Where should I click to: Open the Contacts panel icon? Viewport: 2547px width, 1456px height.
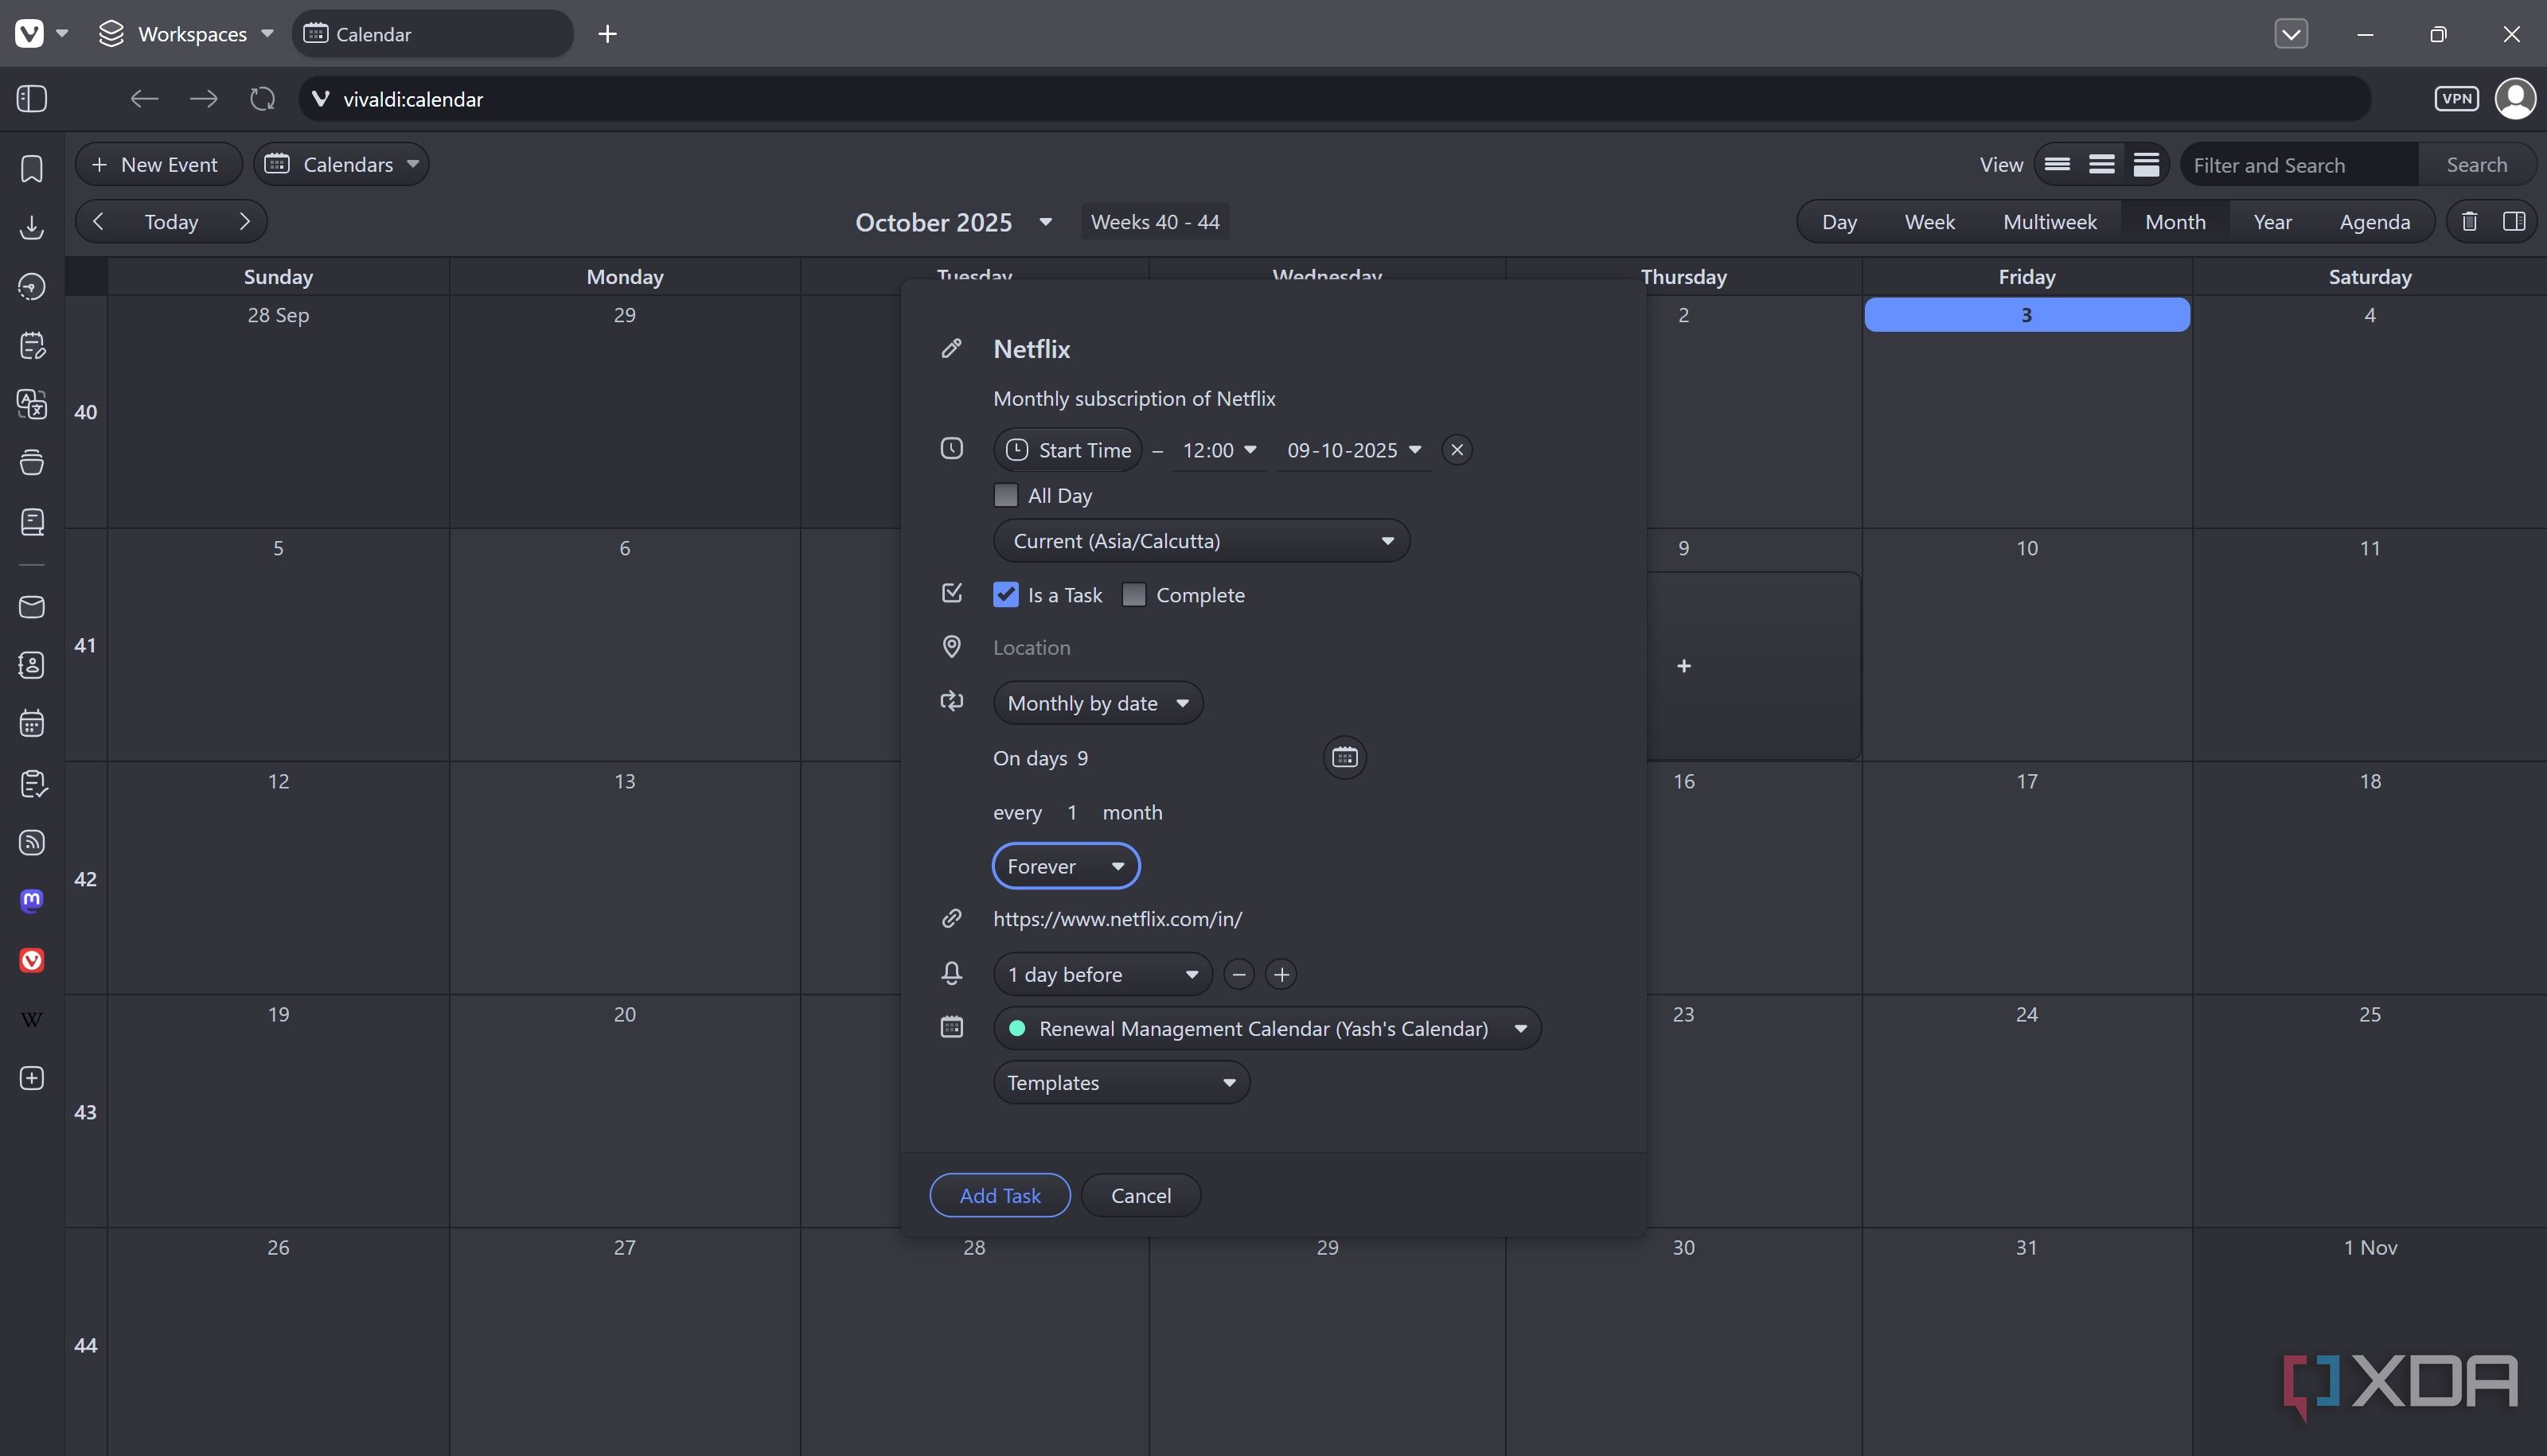[32, 665]
